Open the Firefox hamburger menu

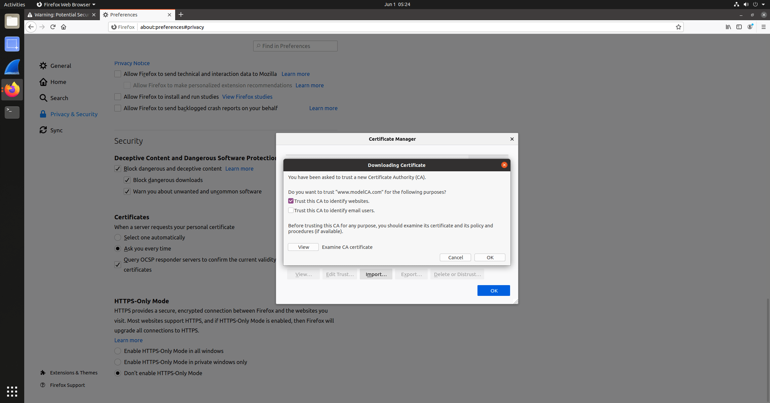click(x=763, y=27)
